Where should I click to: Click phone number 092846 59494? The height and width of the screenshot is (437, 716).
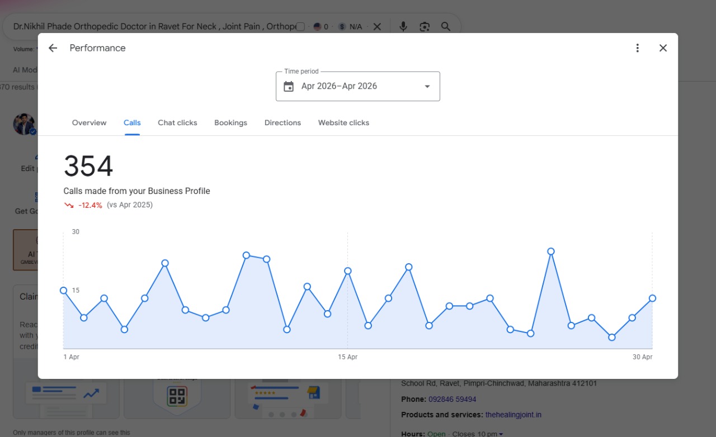452,399
